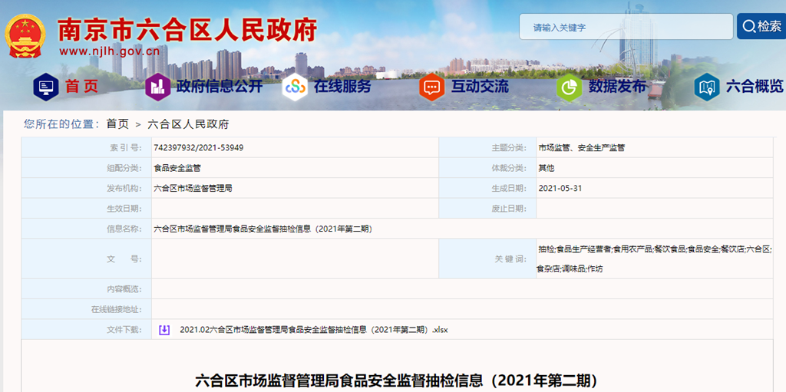The width and height of the screenshot is (786, 392).
Task: Click 首页 in the breadcrumb path
Action: click(117, 124)
